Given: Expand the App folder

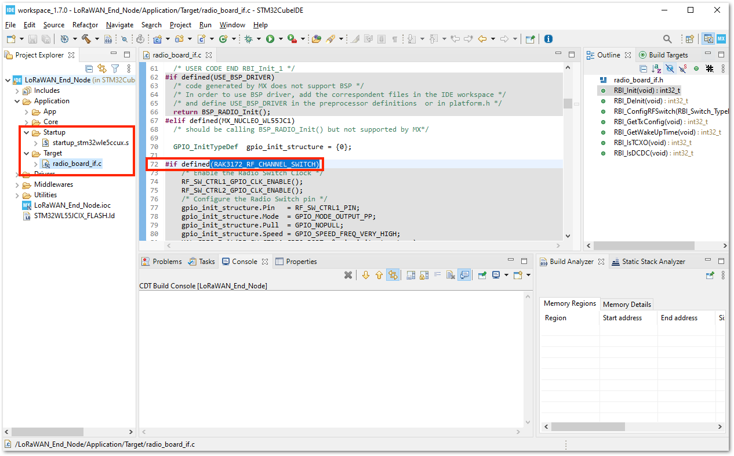Looking at the screenshot, I should point(26,111).
